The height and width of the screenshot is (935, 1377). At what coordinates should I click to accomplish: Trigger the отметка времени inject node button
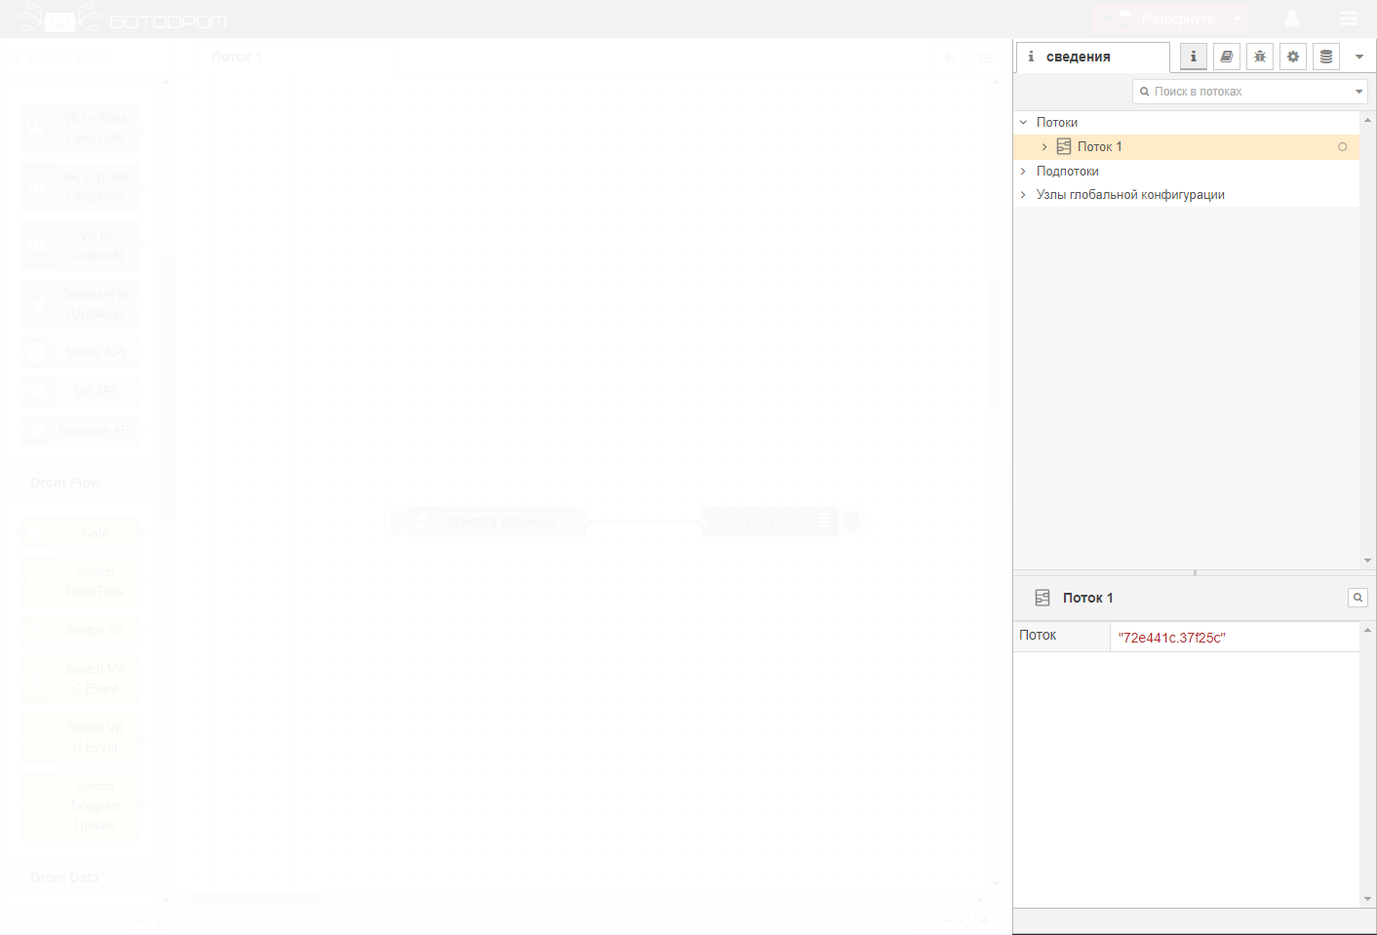tap(397, 523)
